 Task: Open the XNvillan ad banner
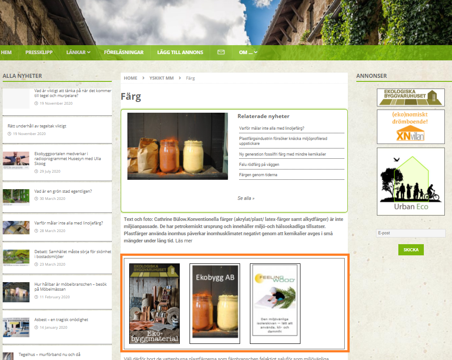[x=410, y=127]
